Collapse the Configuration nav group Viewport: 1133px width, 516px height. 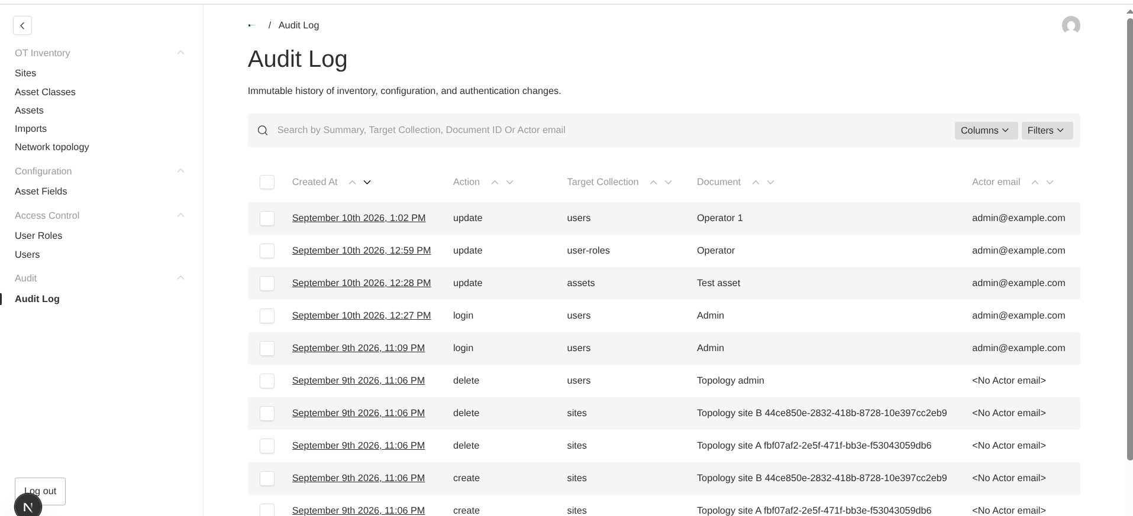click(x=180, y=171)
